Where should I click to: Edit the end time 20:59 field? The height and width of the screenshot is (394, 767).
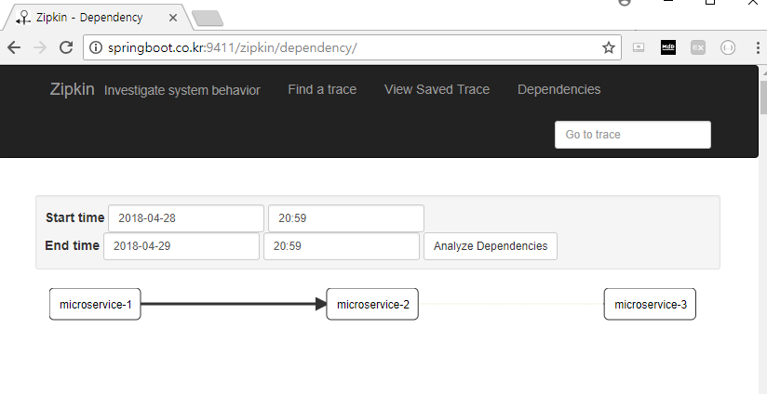pos(342,246)
